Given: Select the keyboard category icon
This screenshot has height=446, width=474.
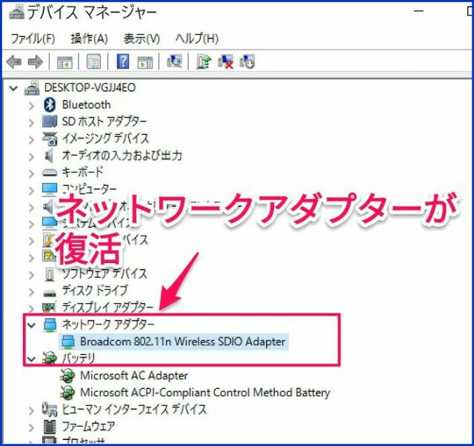Looking at the screenshot, I should (50, 173).
